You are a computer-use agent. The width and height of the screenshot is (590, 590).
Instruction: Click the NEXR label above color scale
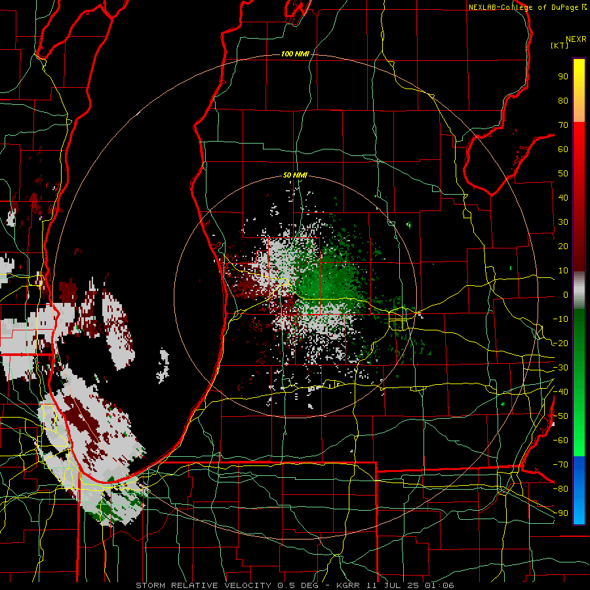(x=576, y=39)
